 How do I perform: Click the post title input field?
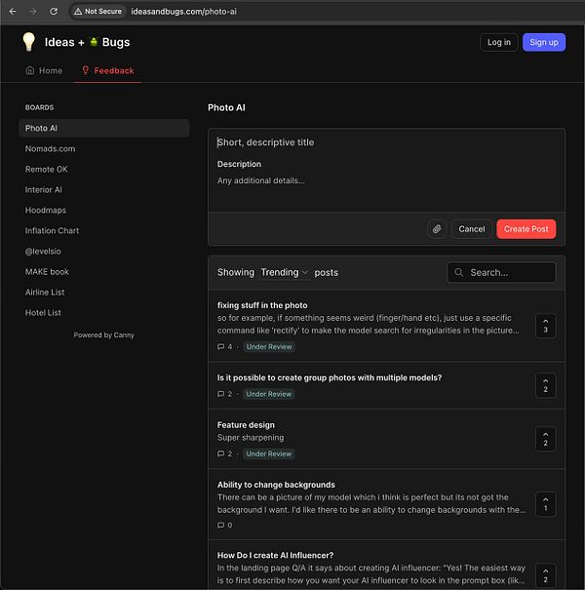click(x=386, y=142)
